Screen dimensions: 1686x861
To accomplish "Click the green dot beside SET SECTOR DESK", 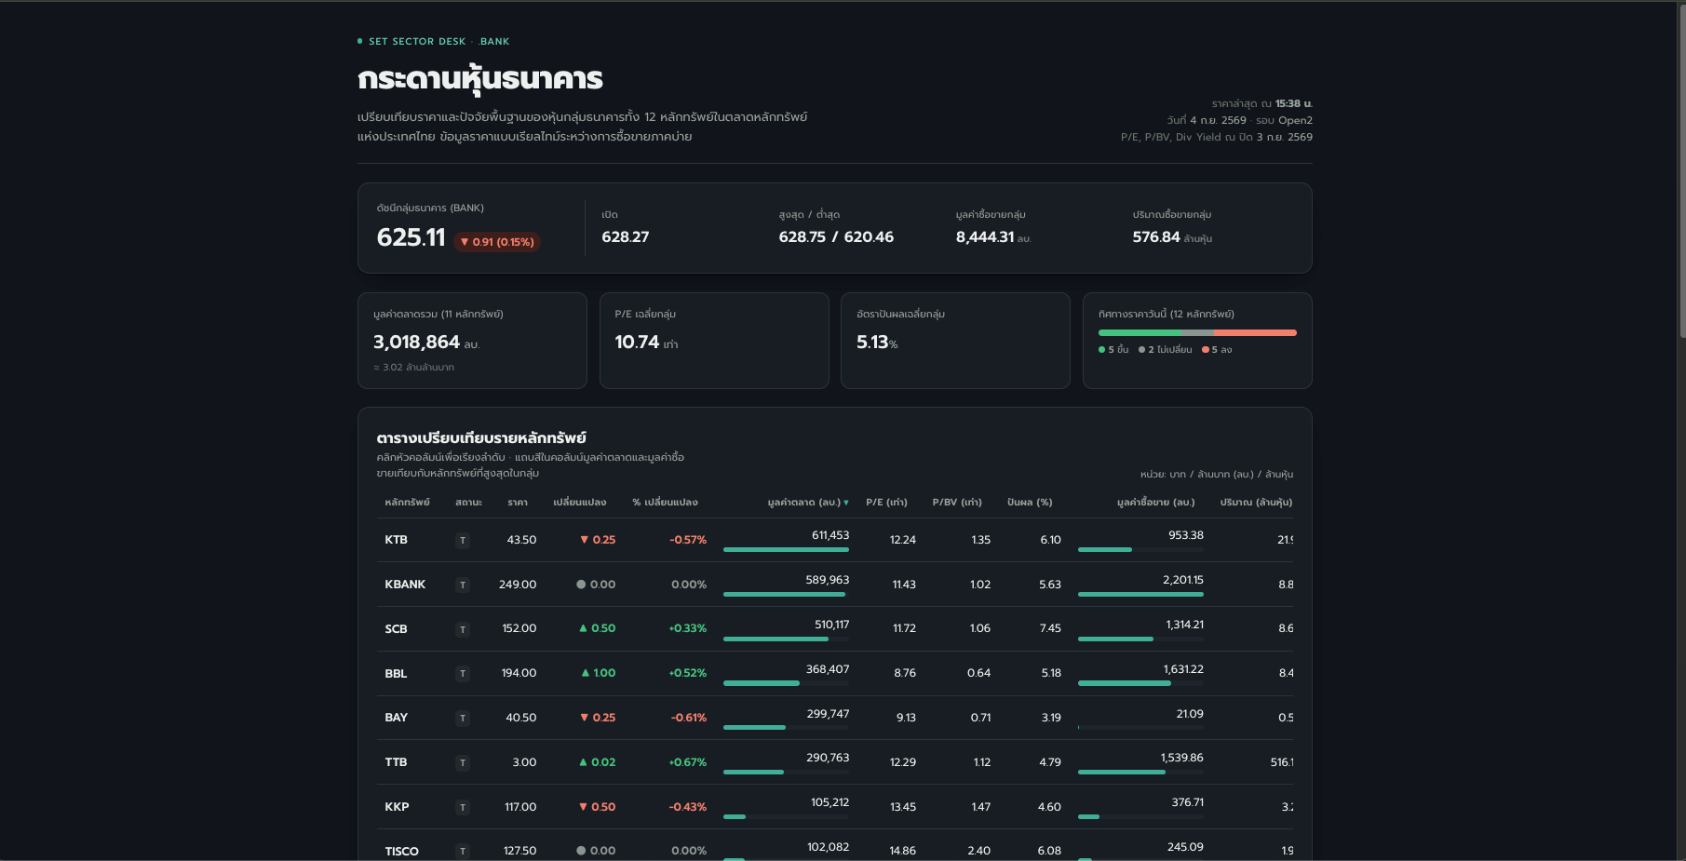I will (x=360, y=41).
